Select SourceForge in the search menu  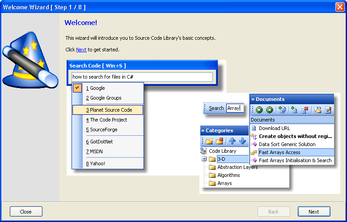(x=108, y=130)
